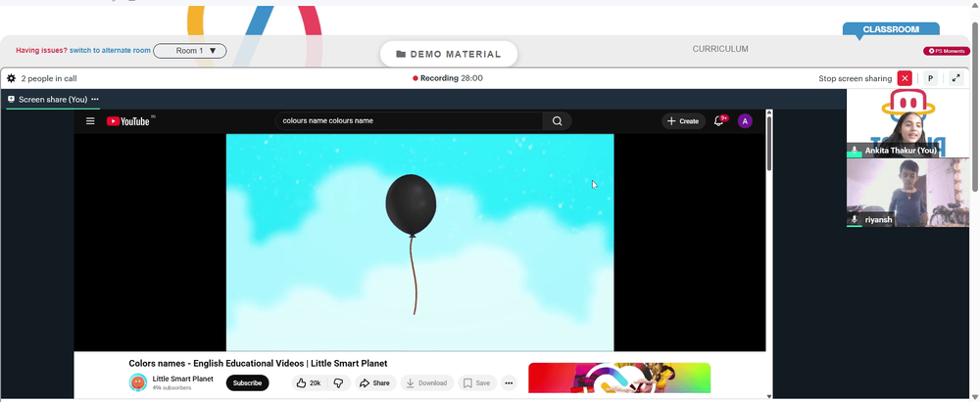This screenshot has width=980, height=402.
Task: Click the Download button under video
Action: click(x=427, y=383)
